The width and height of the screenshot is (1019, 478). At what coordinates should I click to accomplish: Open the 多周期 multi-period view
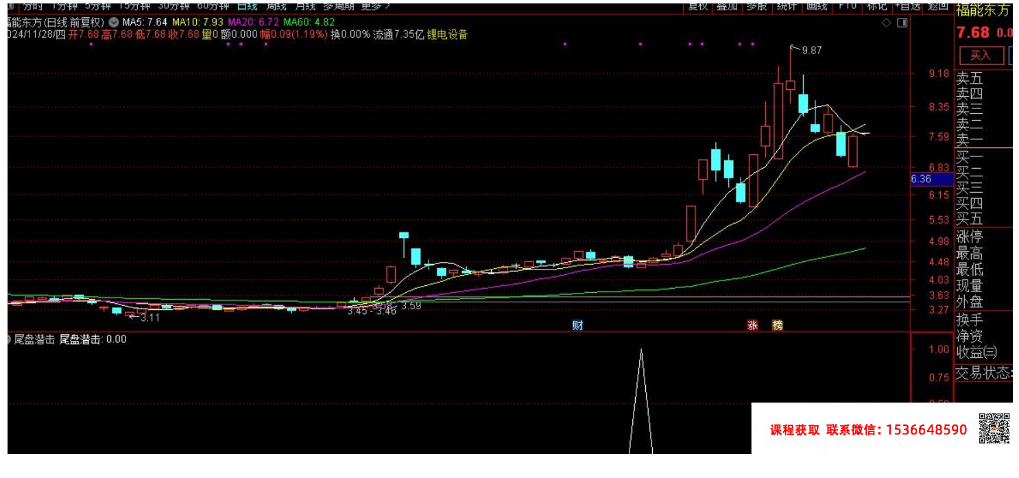click(x=339, y=5)
